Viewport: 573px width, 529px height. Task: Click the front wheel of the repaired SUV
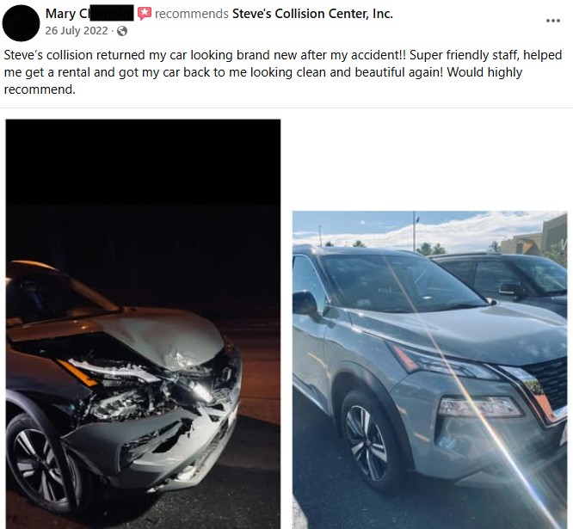coord(367,442)
